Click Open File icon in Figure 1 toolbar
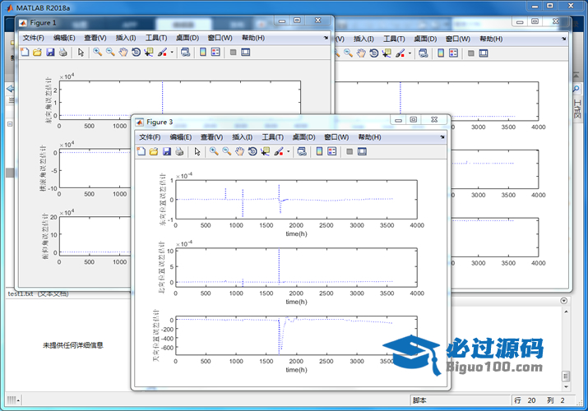Image resolution: width=588 pixels, height=411 pixels. (37, 53)
